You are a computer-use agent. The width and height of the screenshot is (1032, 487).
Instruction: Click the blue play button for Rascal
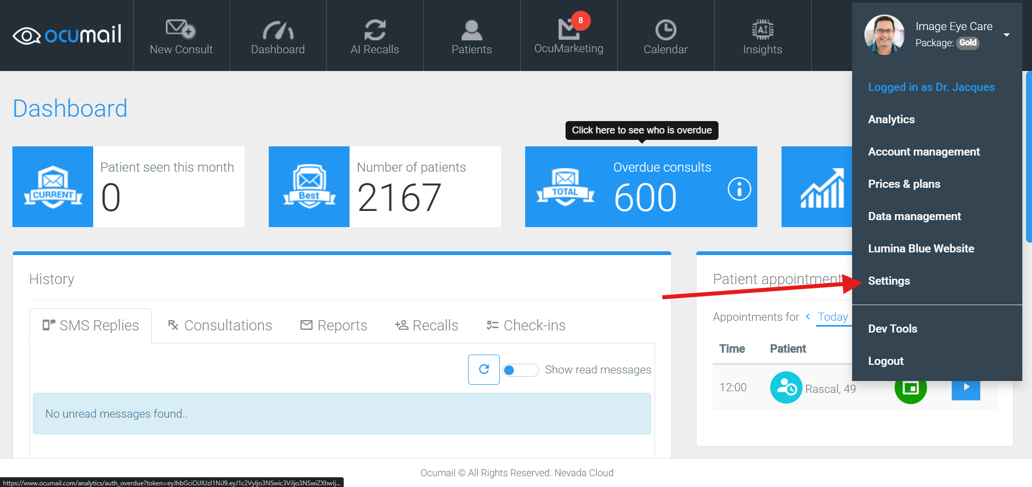pos(966,387)
